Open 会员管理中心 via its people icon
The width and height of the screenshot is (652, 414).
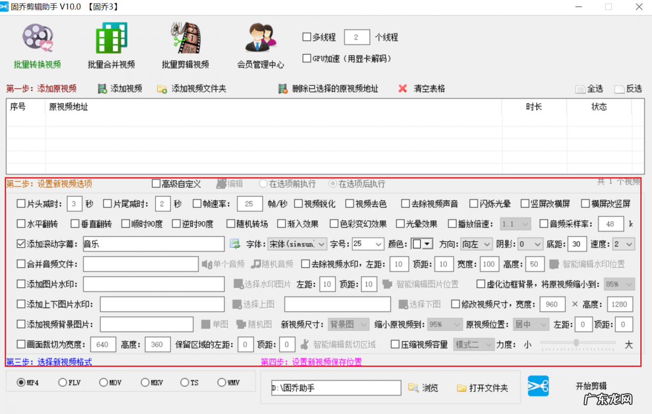(x=260, y=38)
